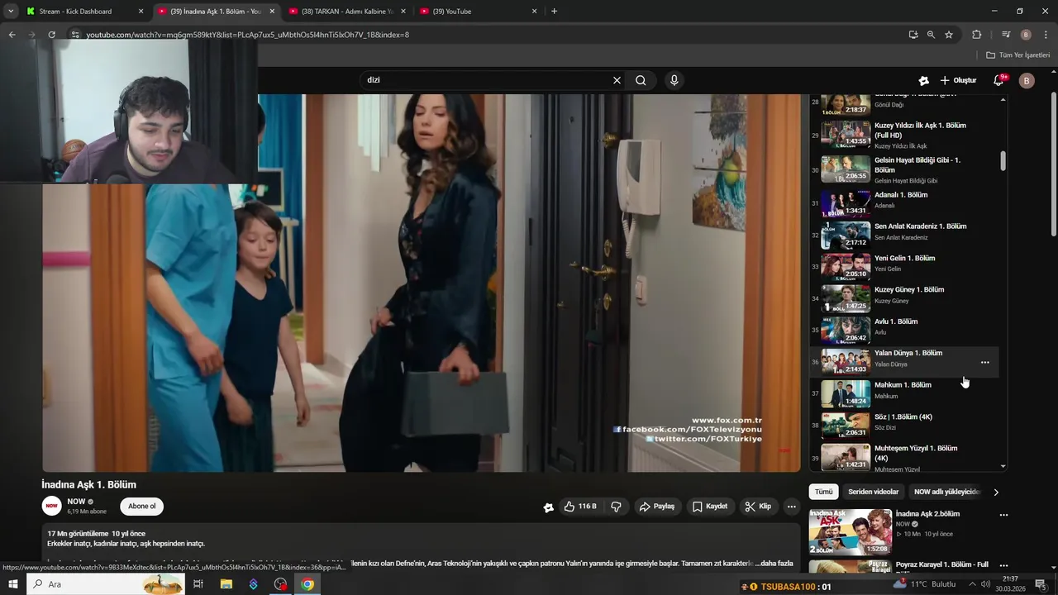Open Tüm Yer İşaretleri bookmarks folder

[1017, 55]
